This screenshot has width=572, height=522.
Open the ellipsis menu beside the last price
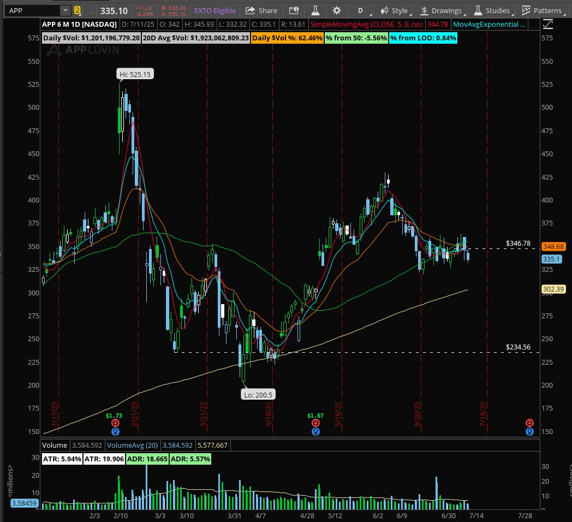click(92, 11)
